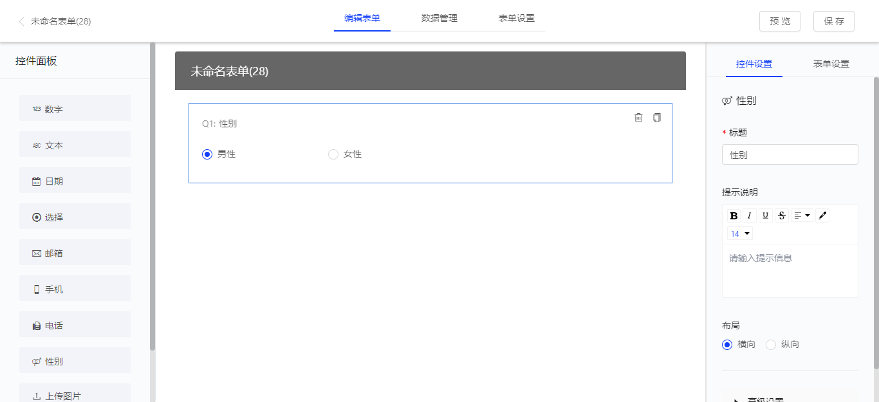Expand 高级设置 advanced settings

pos(759,399)
